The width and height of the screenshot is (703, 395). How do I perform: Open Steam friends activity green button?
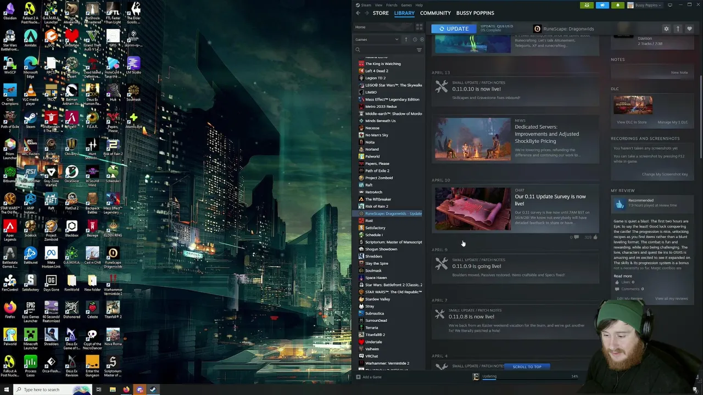coord(587,5)
